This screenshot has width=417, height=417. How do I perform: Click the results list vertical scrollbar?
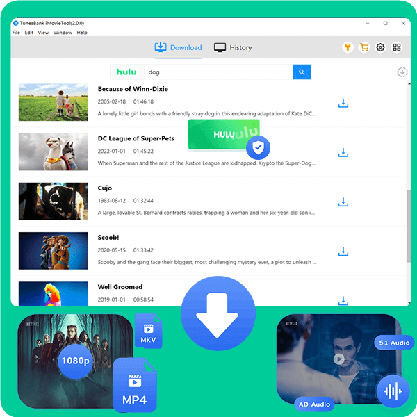[409, 226]
